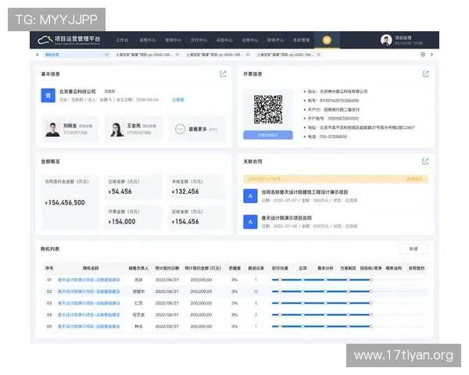Open the 采购中心 menu
Viewport: 469px width, 375px height.
(224, 40)
